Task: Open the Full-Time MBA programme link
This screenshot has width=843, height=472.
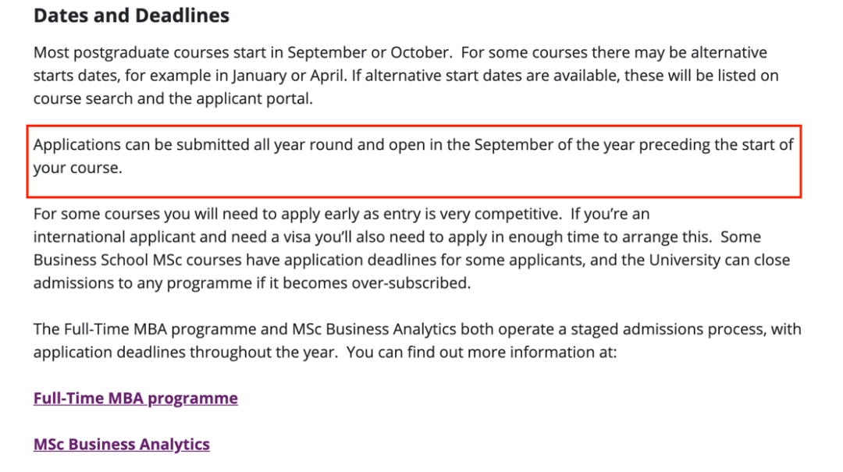Action: point(136,399)
